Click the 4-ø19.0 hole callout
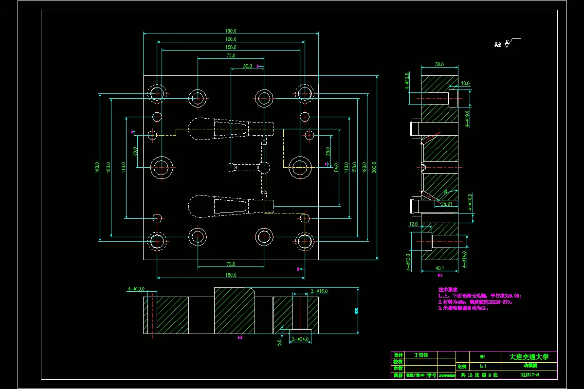The height and width of the screenshot is (389, 584). (x=467, y=119)
